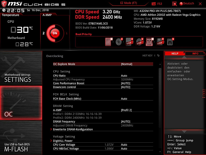The height and width of the screenshot is (155, 206).
Task: Click the BIOS Ver E7B07AMS.3C0 text
Action: click(x=92, y=24)
